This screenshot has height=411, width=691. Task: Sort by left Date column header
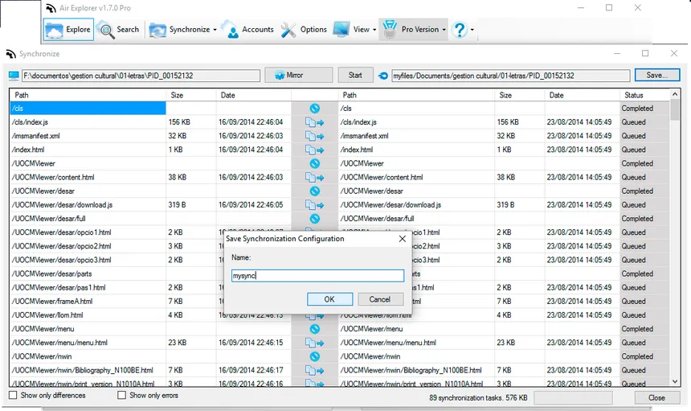(253, 95)
